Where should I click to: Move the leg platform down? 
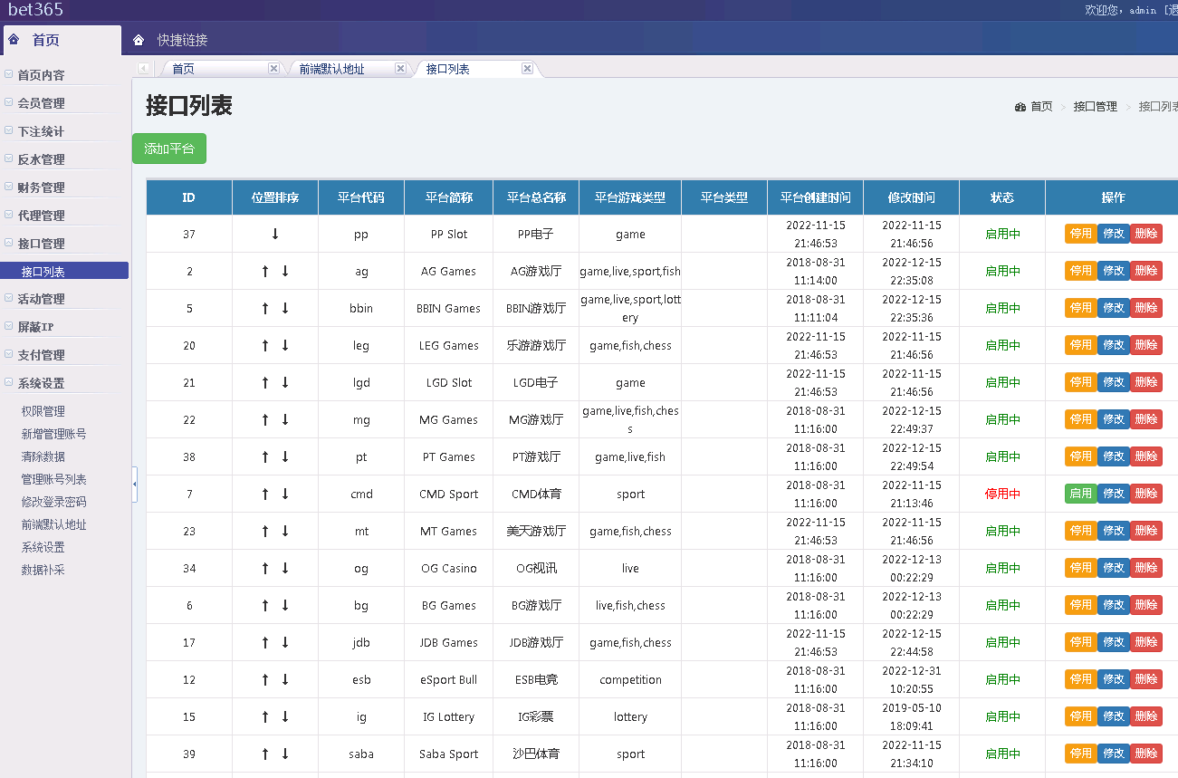[x=285, y=345]
